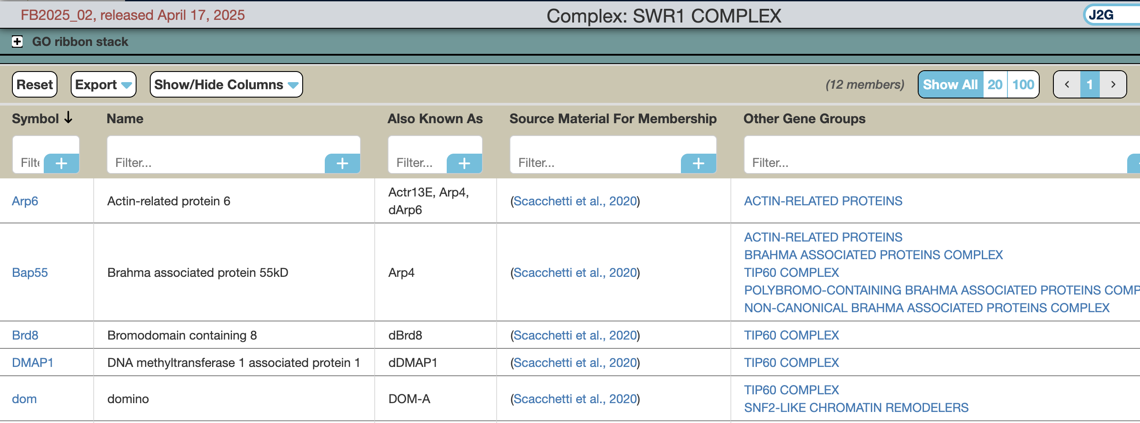Focus the Other Gene Groups filter field
Viewport: 1140px width, 423px height.
(934, 162)
